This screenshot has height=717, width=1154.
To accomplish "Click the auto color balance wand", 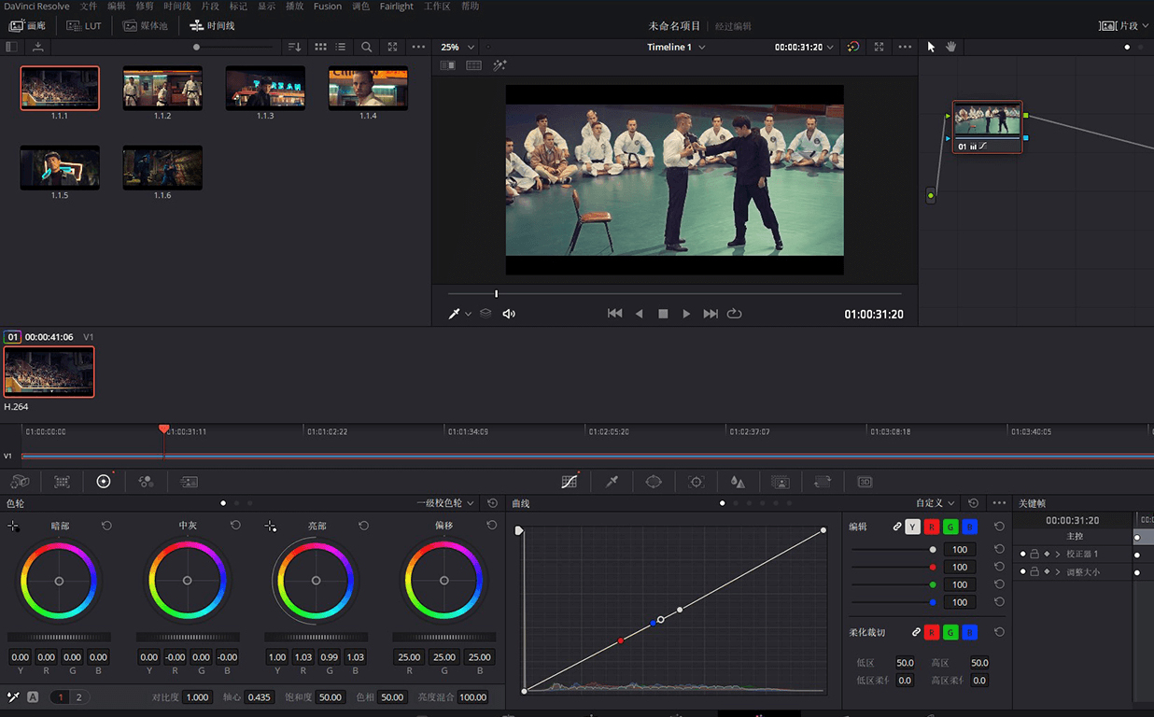I will (x=13, y=696).
